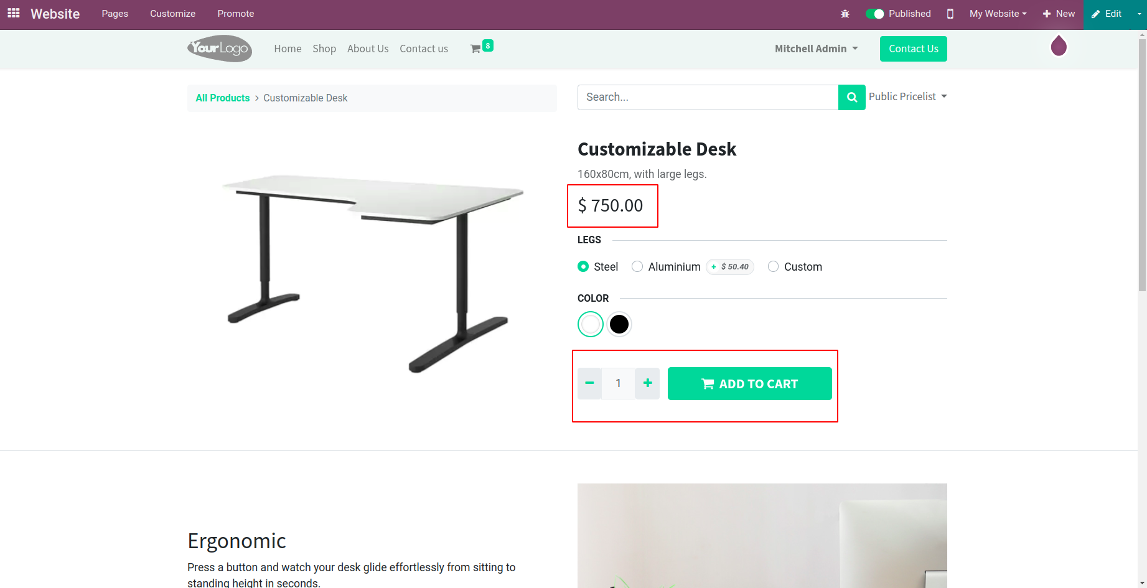
Task: Click the mobile preview phone icon
Action: (950, 14)
